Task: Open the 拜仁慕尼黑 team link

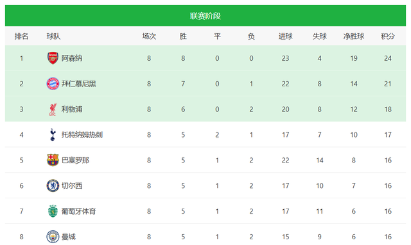Action: click(78, 84)
